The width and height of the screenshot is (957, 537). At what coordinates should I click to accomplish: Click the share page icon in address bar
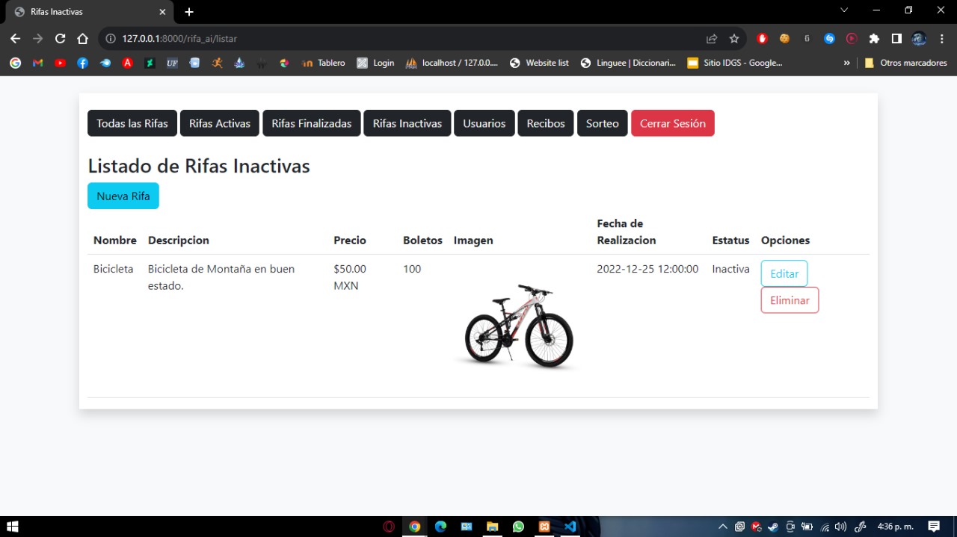tap(711, 39)
